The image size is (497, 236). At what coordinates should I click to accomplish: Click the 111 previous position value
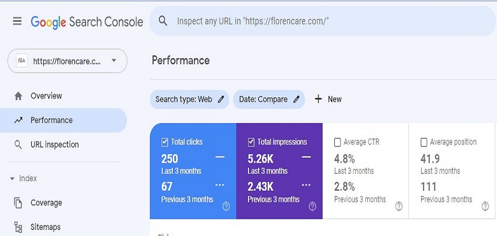(x=429, y=187)
